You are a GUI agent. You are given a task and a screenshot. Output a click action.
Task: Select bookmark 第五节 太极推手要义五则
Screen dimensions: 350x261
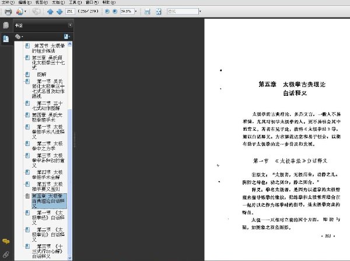pos(47,187)
